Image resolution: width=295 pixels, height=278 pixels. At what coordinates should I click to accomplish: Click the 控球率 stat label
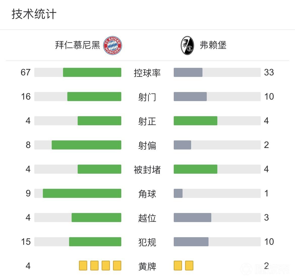tap(147, 73)
